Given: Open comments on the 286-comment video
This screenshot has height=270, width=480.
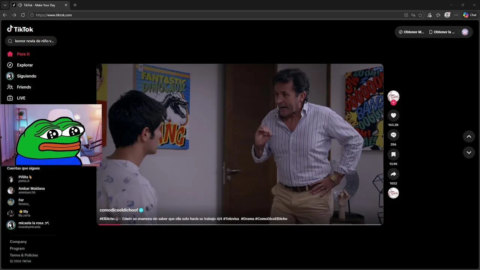Looking at the screenshot, I should 393,135.
